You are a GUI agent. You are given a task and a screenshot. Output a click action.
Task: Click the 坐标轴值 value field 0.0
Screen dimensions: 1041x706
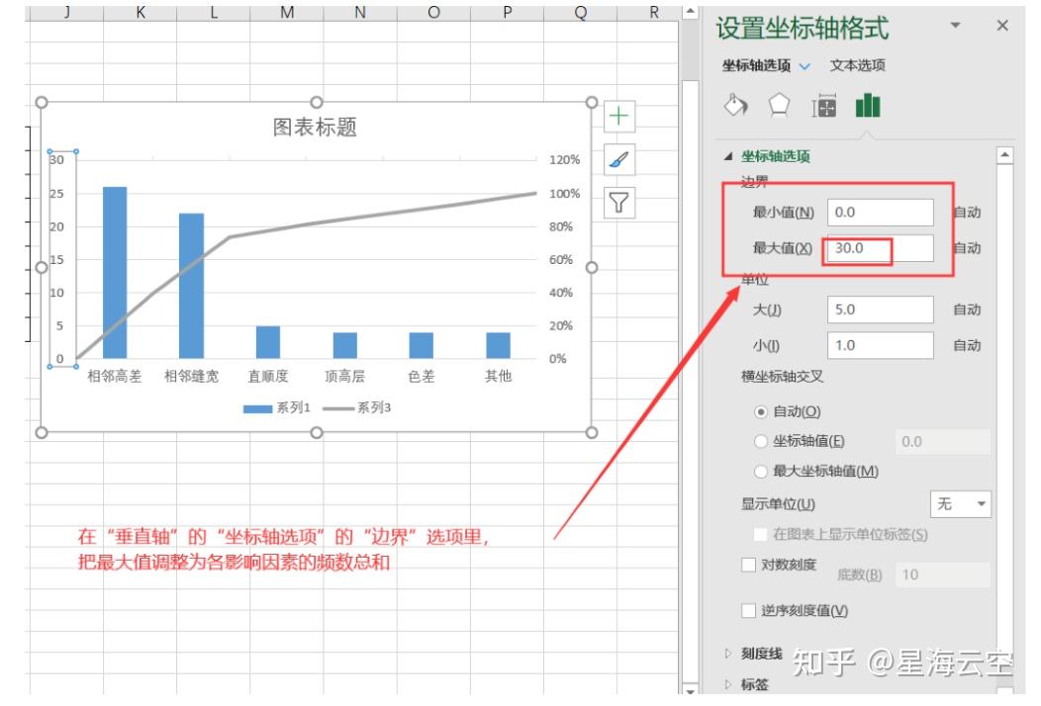[x=943, y=442]
